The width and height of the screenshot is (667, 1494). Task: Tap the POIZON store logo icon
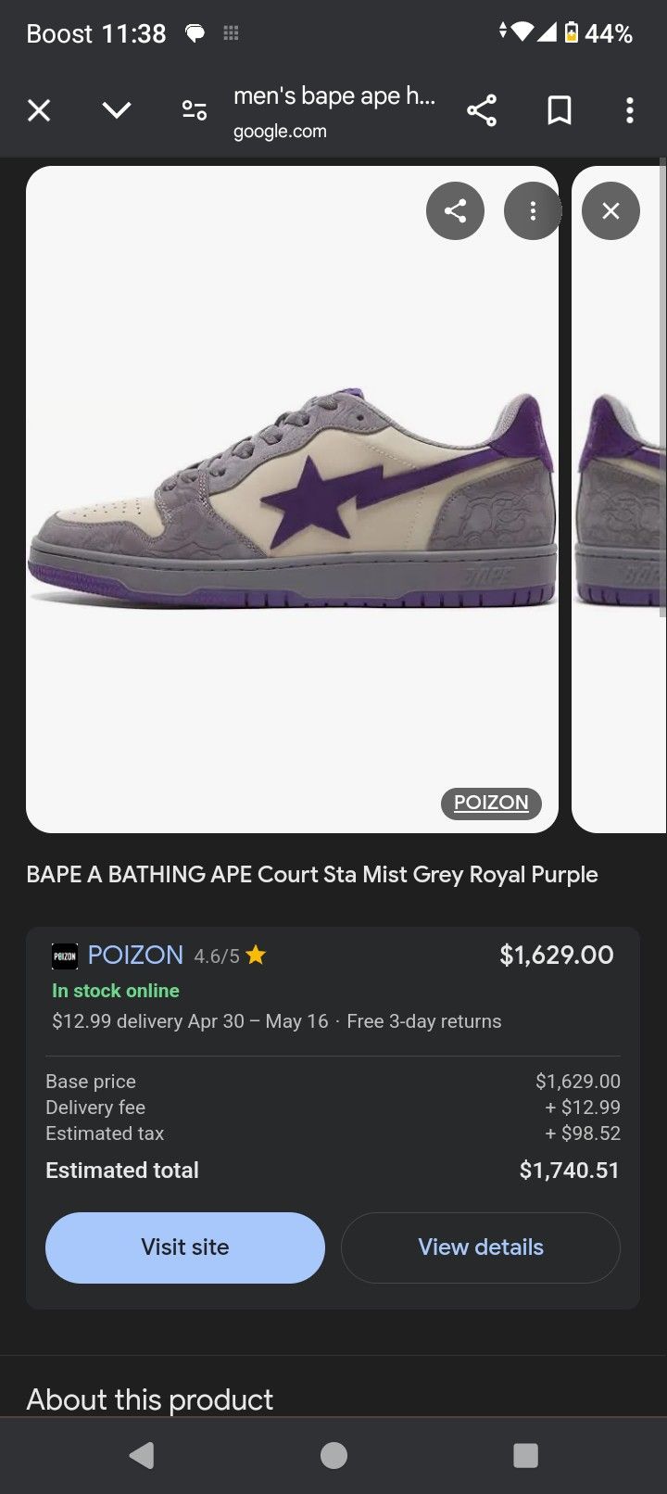pos(65,956)
